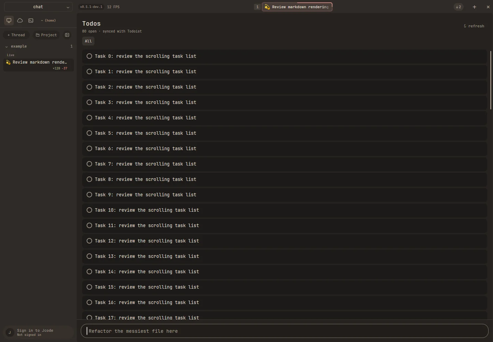The image size is (493, 342).
Task: Select the All filter tab
Action: click(88, 41)
